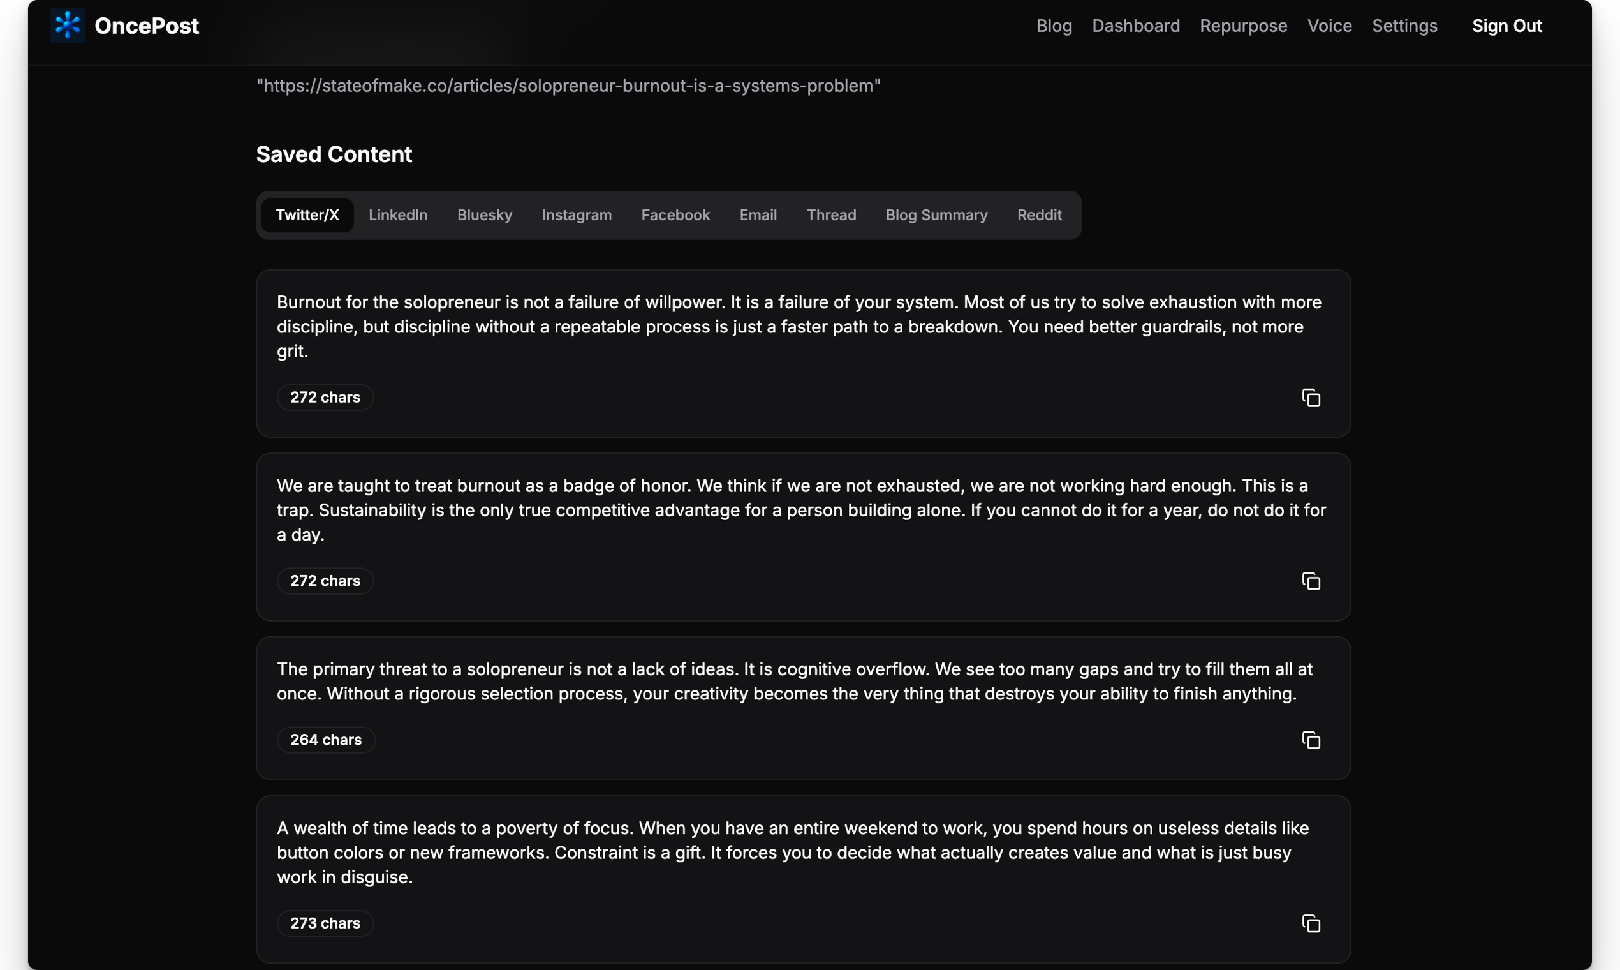Click the 272 chars badge on first tweet

[x=325, y=398]
